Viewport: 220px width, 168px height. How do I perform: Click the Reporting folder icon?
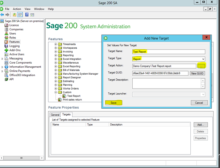(60, 55)
